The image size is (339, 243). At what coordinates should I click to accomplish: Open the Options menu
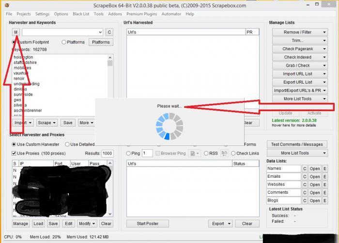click(61, 14)
